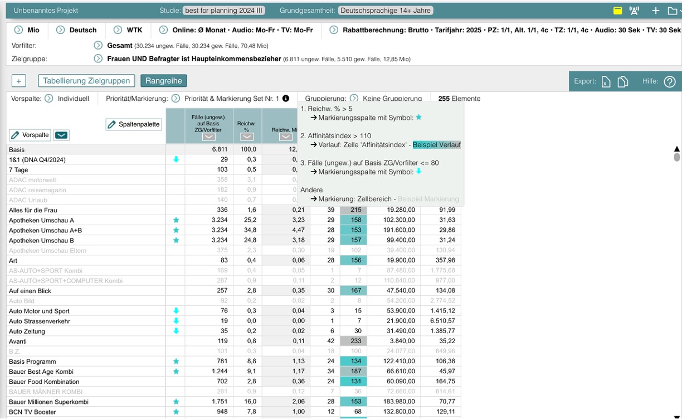682x419 pixels.
Task: Expand the dropdown next to Vorspalte button
Action: pyautogui.click(x=62, y=135)
